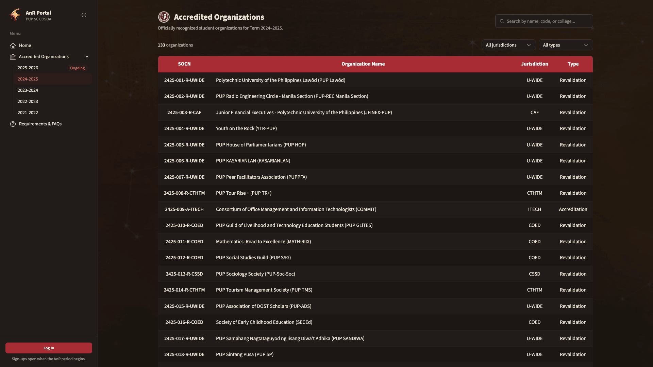Image resolution: width=653 pixels, height=367 pixels.
Task: Toggle the light/dark theme sun icon
Action: [x=84, y=15]
